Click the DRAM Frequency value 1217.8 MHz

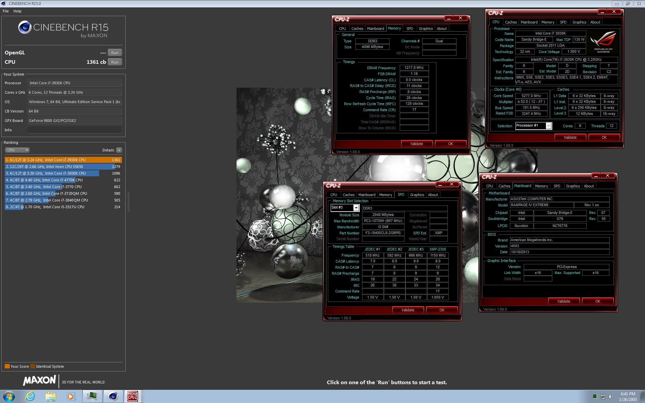414,68
